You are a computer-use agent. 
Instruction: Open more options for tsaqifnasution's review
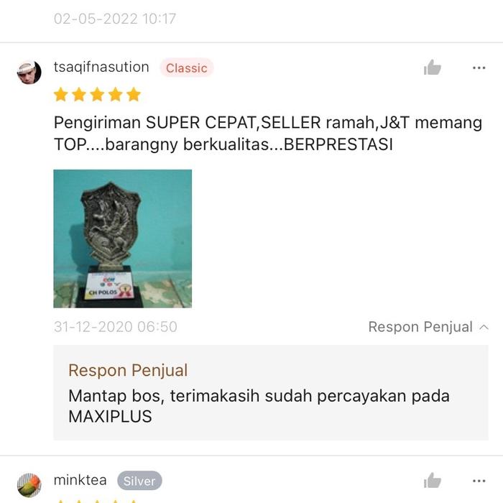coord(479,68)
